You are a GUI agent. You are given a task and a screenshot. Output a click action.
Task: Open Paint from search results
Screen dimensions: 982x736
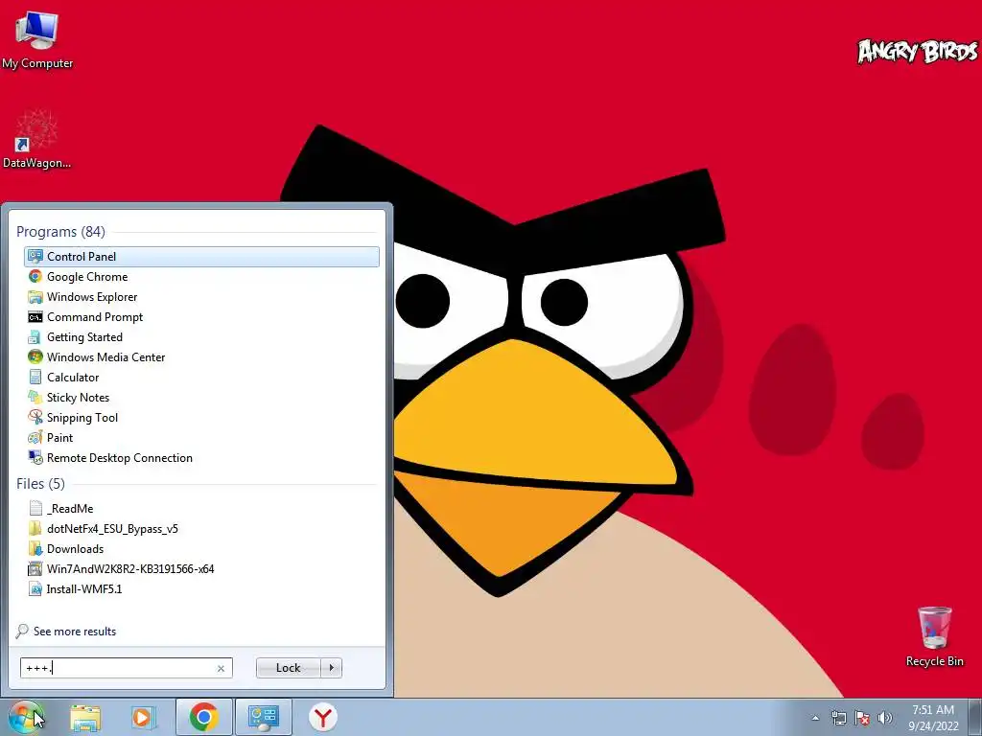201,437
